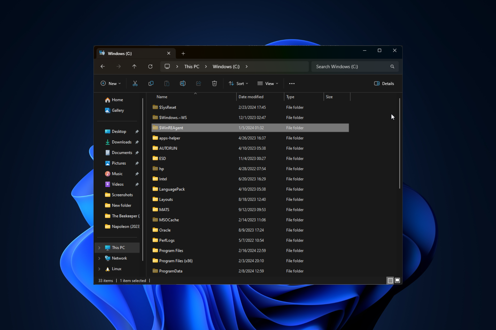Select the ProgramData folder
This screenshot has height=330, width=496.
[250, 271]
